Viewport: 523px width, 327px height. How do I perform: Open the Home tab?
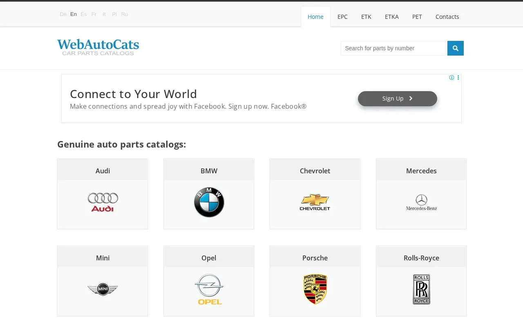[315, 17]
